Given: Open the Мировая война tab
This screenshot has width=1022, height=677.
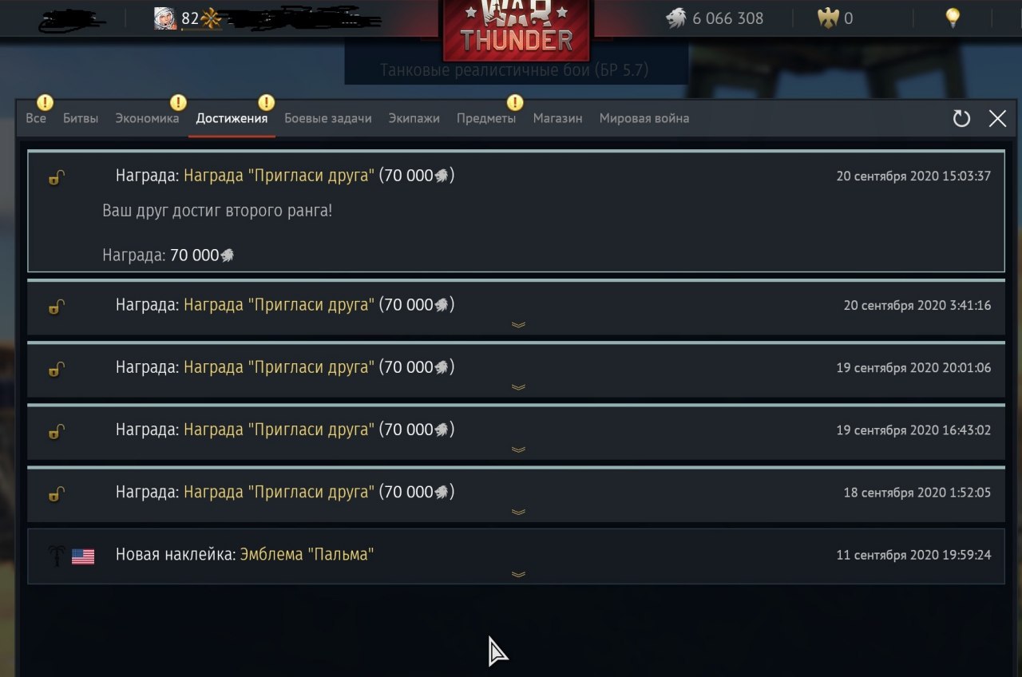Looking at the screenshot, I should click(x=644, y=118).
